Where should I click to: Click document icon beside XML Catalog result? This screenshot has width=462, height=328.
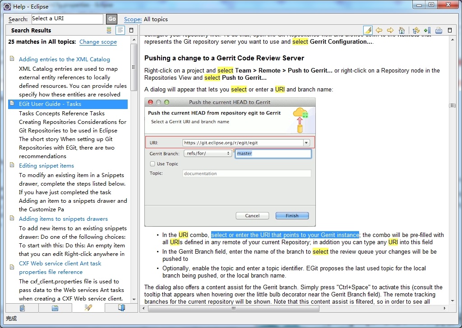pos(12,59)
